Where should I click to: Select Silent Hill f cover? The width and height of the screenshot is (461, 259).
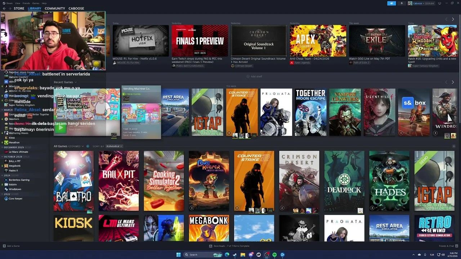380,112
